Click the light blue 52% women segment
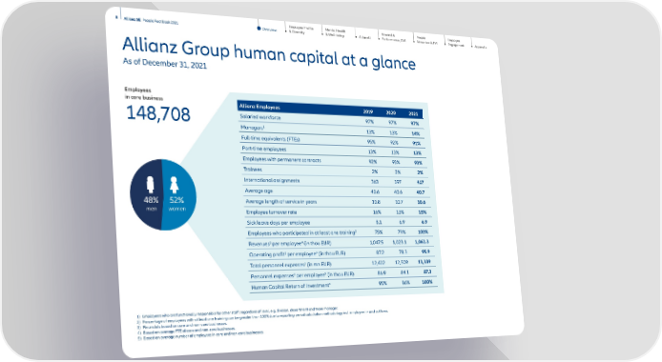 (x=178, y=194)
